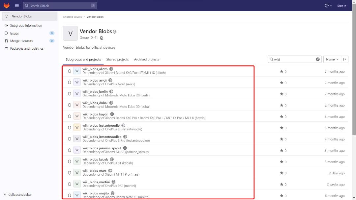Open Subgroup information in sidebar
356x200 pixels.
click(x=26, y=26)
